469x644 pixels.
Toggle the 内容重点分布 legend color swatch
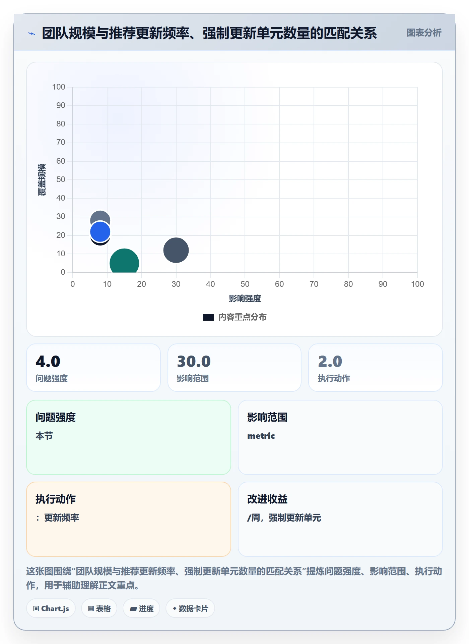[x=208, y=317]
